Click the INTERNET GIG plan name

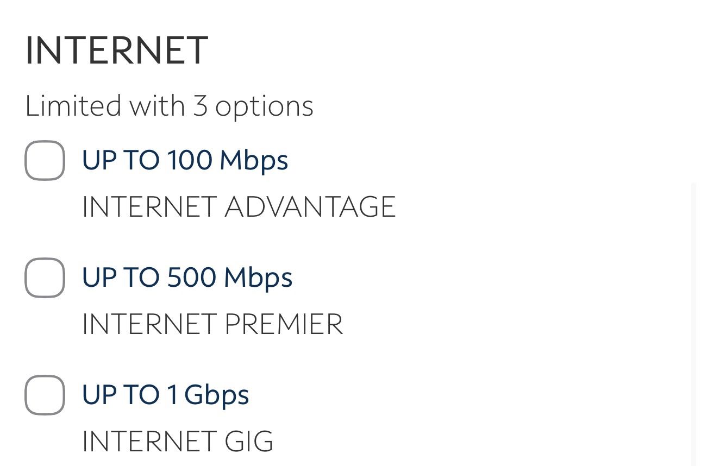(x=177, y=441)
